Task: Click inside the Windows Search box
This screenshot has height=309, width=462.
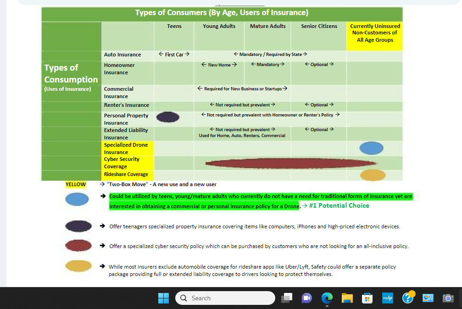Action: click(225, 298)
